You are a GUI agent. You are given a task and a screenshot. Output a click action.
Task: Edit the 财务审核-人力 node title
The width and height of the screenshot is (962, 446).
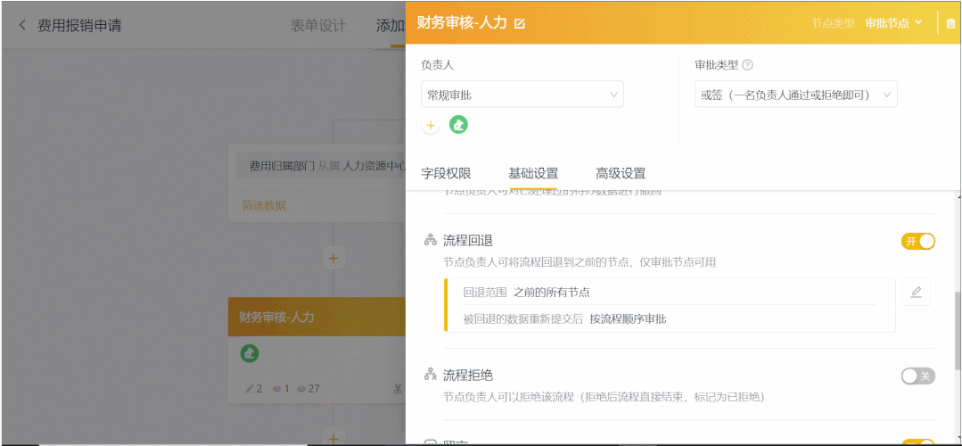[521, 23]
